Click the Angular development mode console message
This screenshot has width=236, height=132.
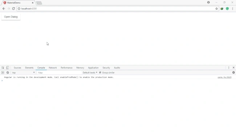pyautogui.click(x=59, y=77)
